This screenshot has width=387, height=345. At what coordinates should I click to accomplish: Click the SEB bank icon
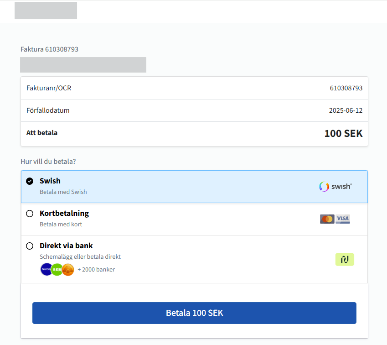pos(57,270)
